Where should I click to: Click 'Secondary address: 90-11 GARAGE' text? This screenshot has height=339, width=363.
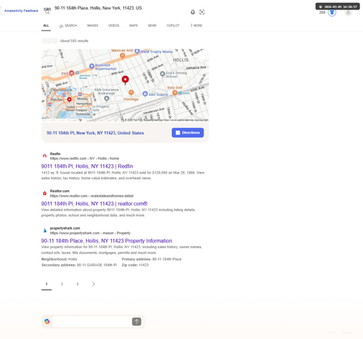(79, 265)
